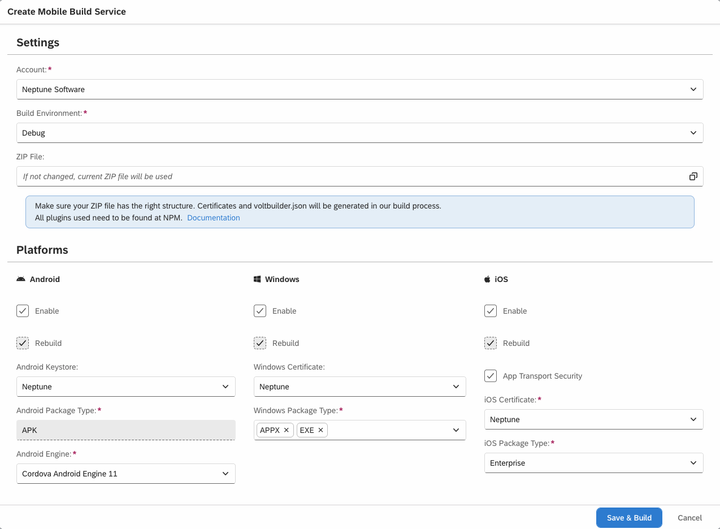Image resolution: width=720 pixels, height=529 pixels.
Task: Remove the APPX package type token
Action: tap(286, 430)
